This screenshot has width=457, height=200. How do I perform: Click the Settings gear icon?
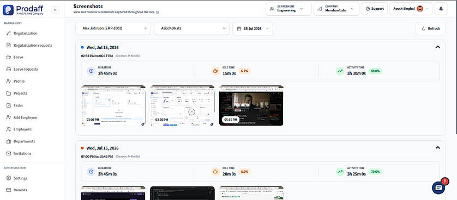(8, 178)
